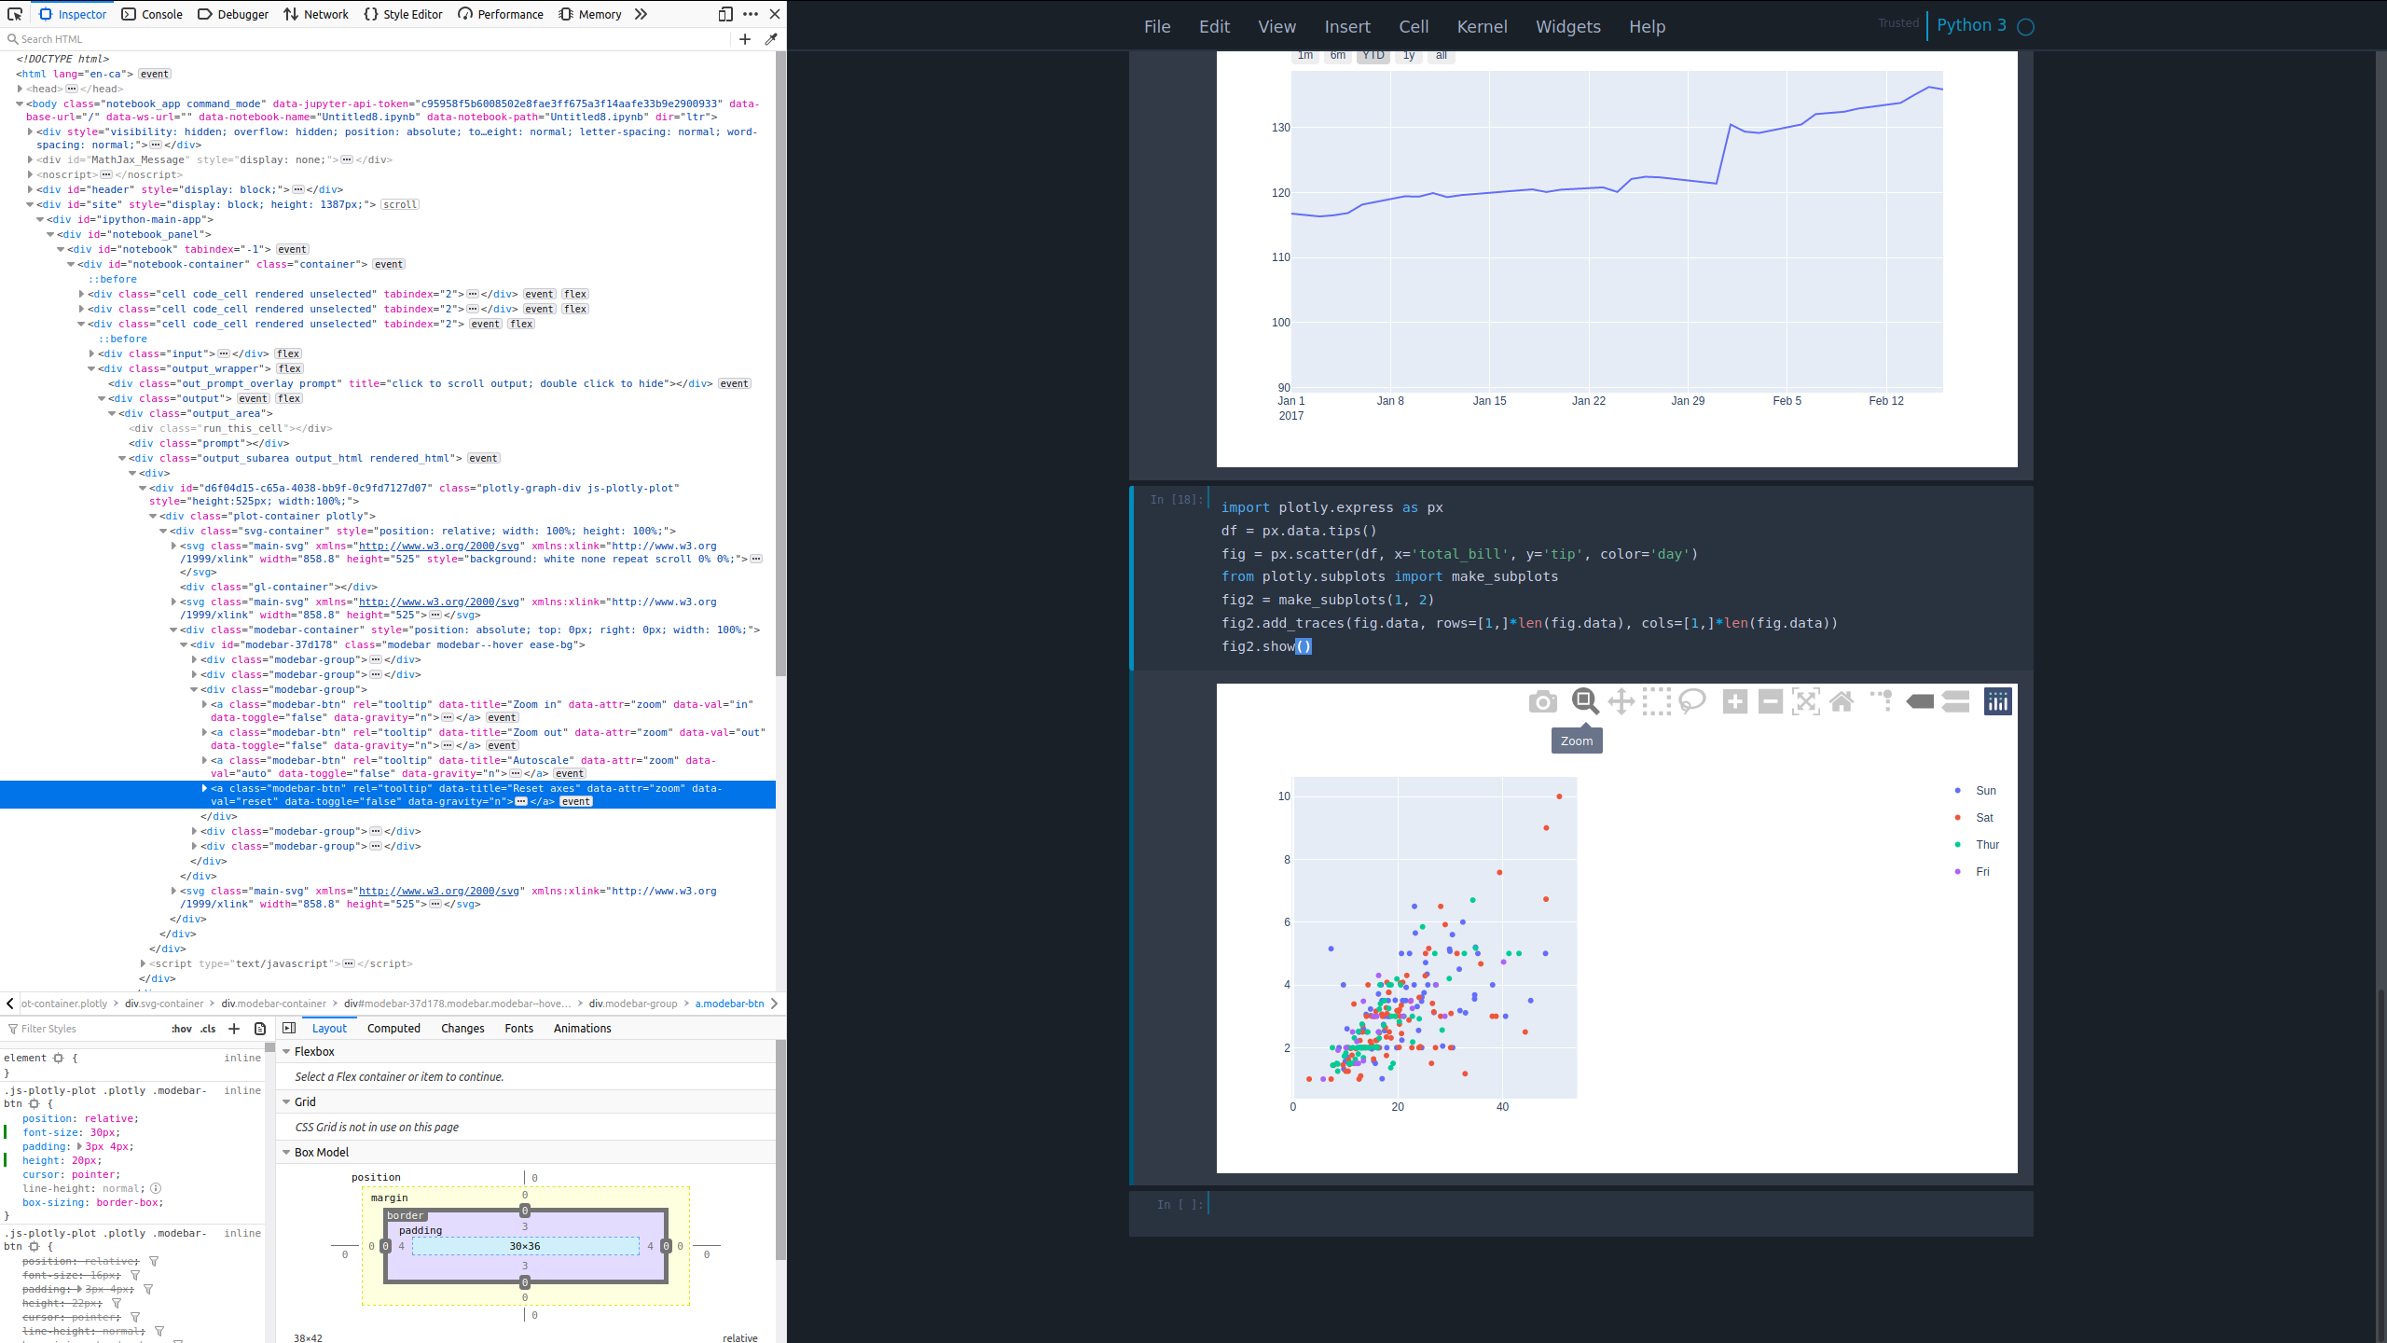Open the Kernel menu
The width and height of the screenshot is (2387, 1343).
pos(1482,26)
